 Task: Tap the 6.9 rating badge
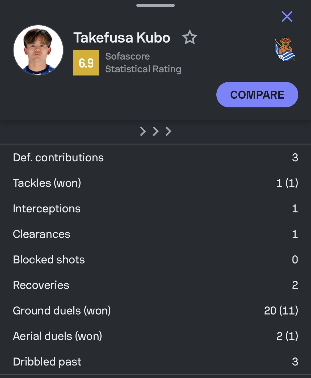coord(86,63)
